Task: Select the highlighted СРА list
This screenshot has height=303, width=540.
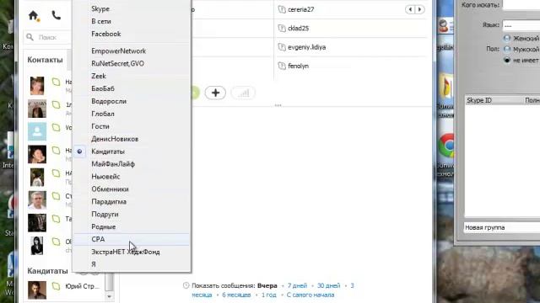Action: (132, 239)
